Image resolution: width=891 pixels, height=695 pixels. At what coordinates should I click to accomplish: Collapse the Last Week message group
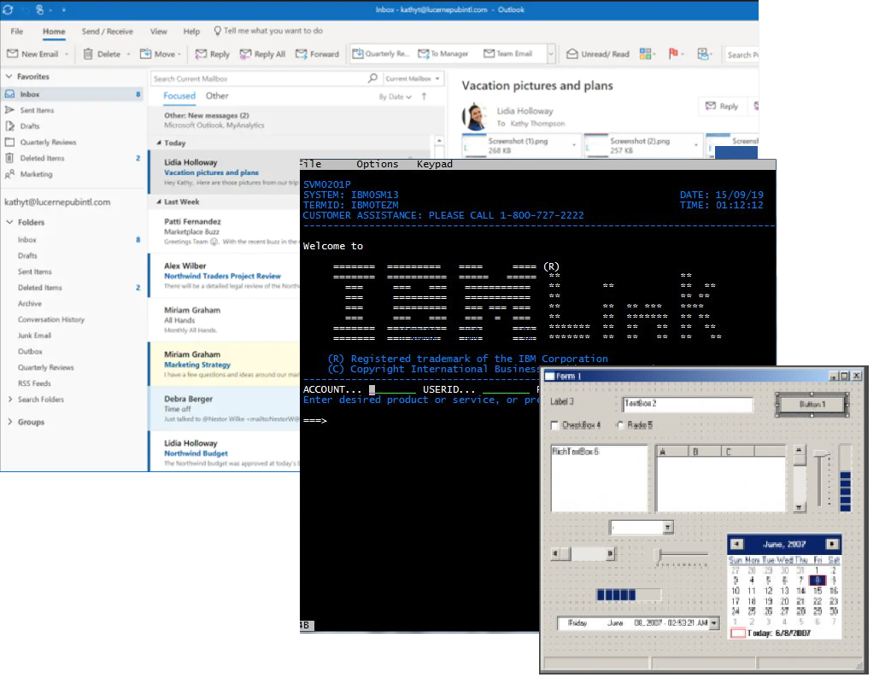pyautogui.click(x=159, y=201)
